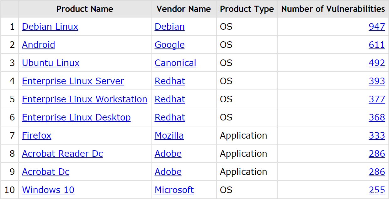This screenshot has height=199, width=389.
Task: Select Enterprise Linux Server link
Action: [x=73, y=81]
